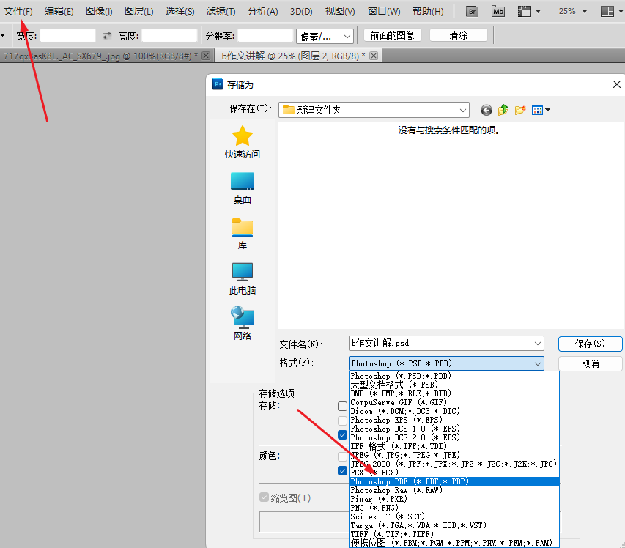Click the back navigation arrow in dialog

[x=486, y=110]
